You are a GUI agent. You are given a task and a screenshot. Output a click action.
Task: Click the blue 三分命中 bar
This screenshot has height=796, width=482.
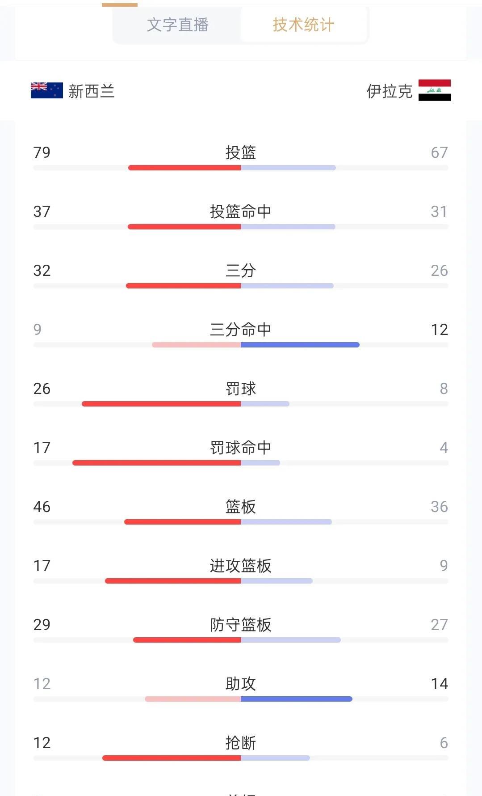point(300,345)
